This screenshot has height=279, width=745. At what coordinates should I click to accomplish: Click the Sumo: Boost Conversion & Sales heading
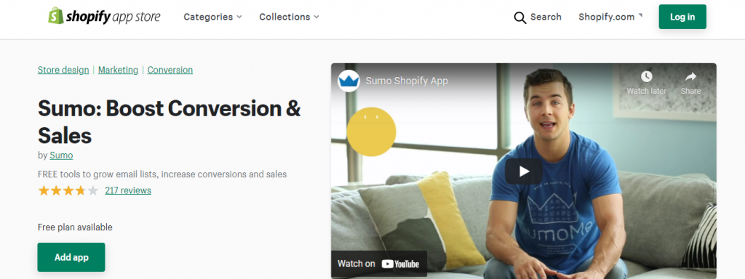click(x=169, y=122)
